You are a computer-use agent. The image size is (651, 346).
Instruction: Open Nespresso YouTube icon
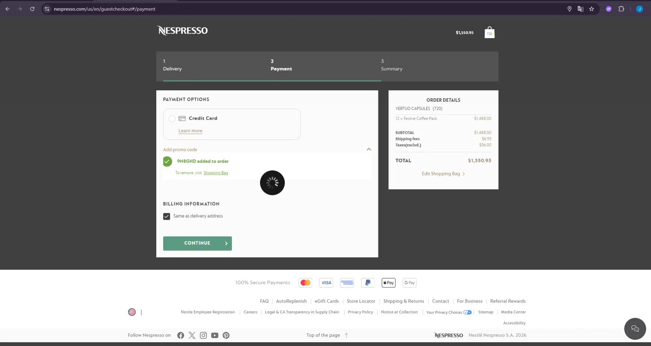[214, 335]
